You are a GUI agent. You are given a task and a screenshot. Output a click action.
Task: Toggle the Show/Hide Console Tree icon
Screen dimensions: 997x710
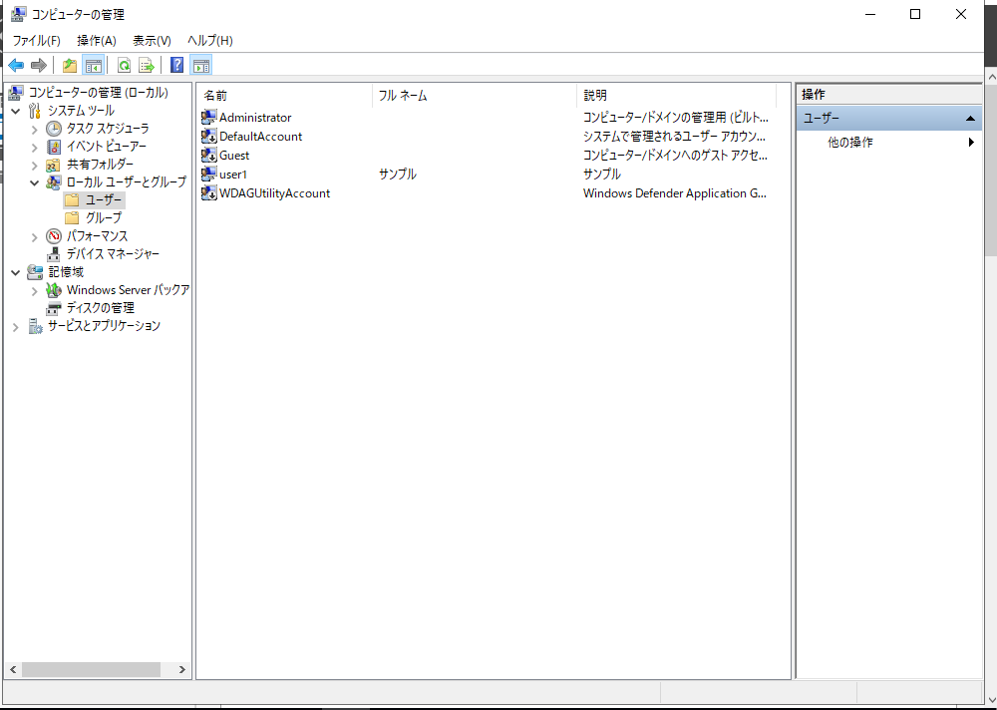[x=93, y=65]
